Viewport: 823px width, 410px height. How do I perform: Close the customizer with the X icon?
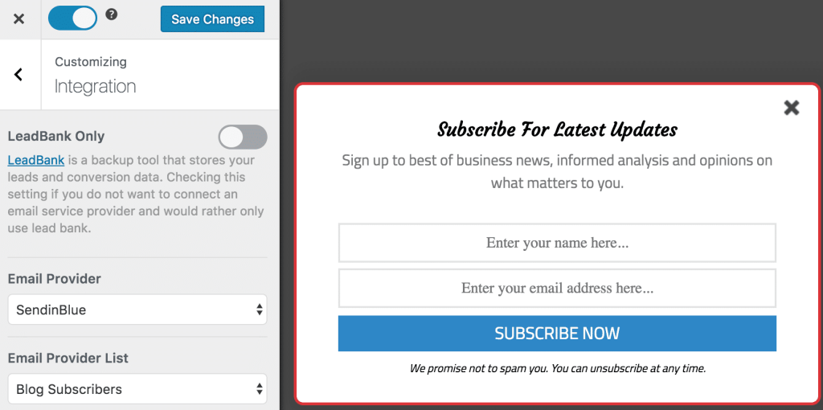(x=19, y=18)
